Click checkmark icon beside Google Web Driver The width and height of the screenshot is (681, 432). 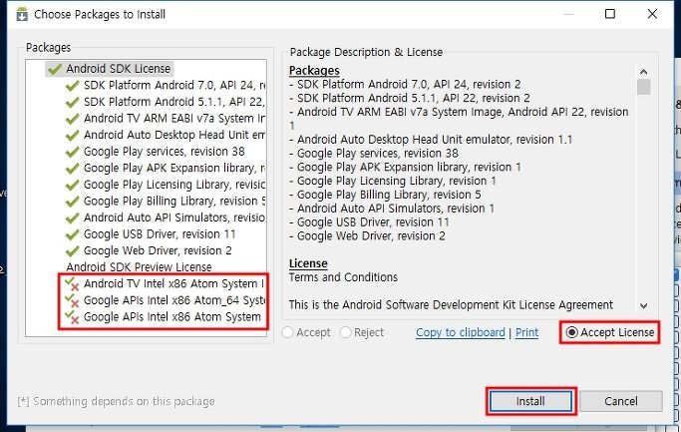coord(72,250)
